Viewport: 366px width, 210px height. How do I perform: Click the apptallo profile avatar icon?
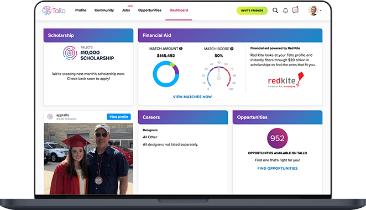[50, 116]
